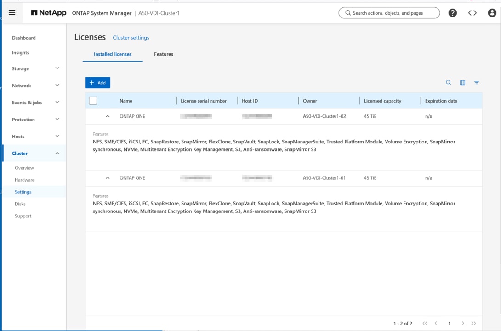
Task: Collapse the ONTAP ONE row for A50-VDI-Cluster1-01
Action: click(x=108, y=178)
